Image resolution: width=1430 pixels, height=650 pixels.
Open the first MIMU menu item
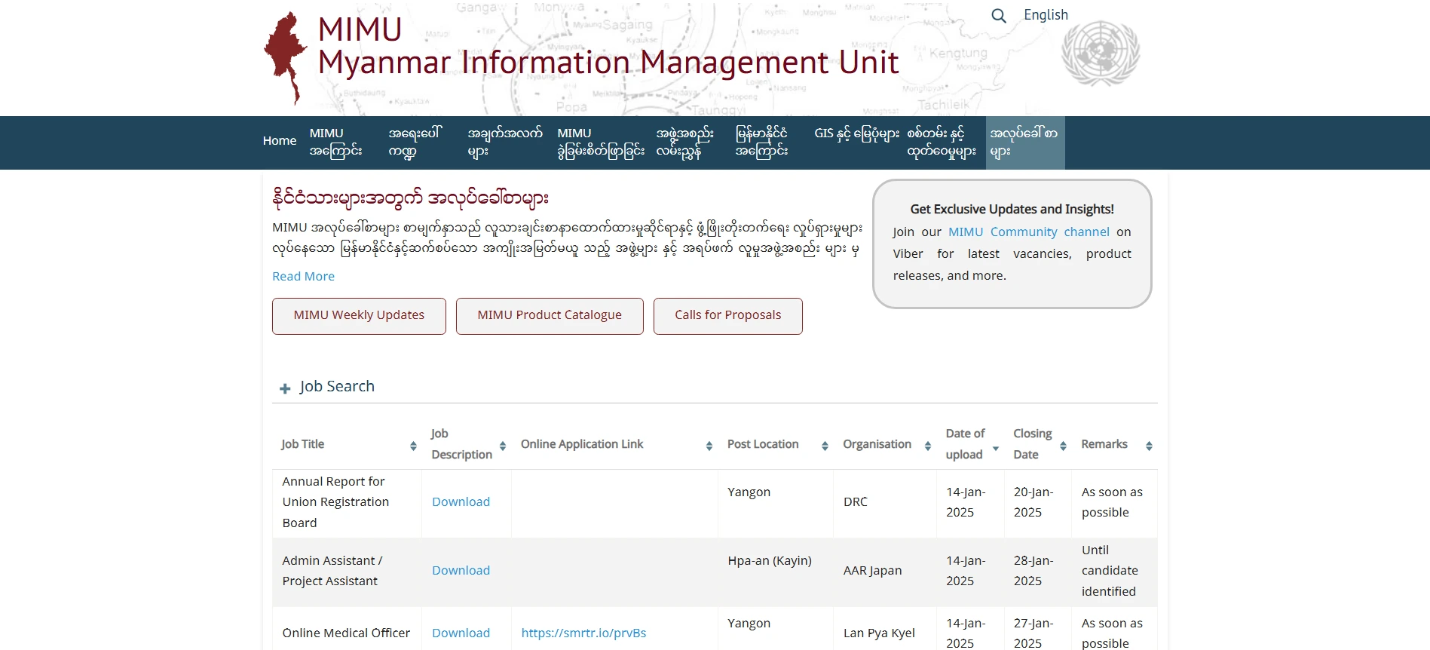336,143
